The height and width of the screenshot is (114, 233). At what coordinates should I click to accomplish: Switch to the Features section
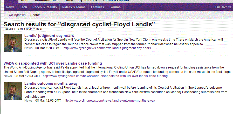pyautogui.click(x=98, y=7)
